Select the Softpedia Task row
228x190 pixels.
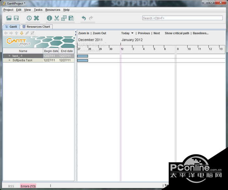pos(39,60)
